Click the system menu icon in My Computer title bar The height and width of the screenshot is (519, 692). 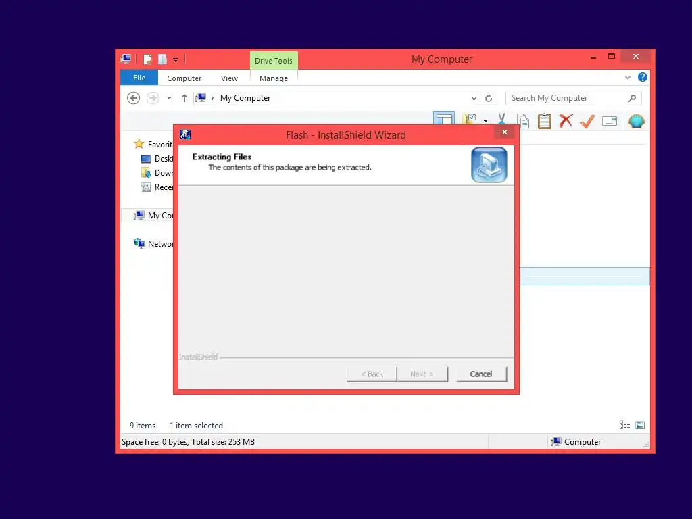tap(126, 59)
